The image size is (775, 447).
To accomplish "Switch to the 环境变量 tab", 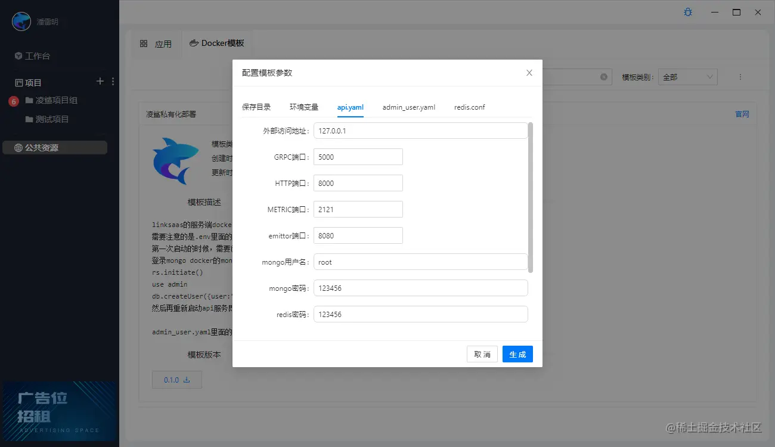I will click(x=304, y=107).
